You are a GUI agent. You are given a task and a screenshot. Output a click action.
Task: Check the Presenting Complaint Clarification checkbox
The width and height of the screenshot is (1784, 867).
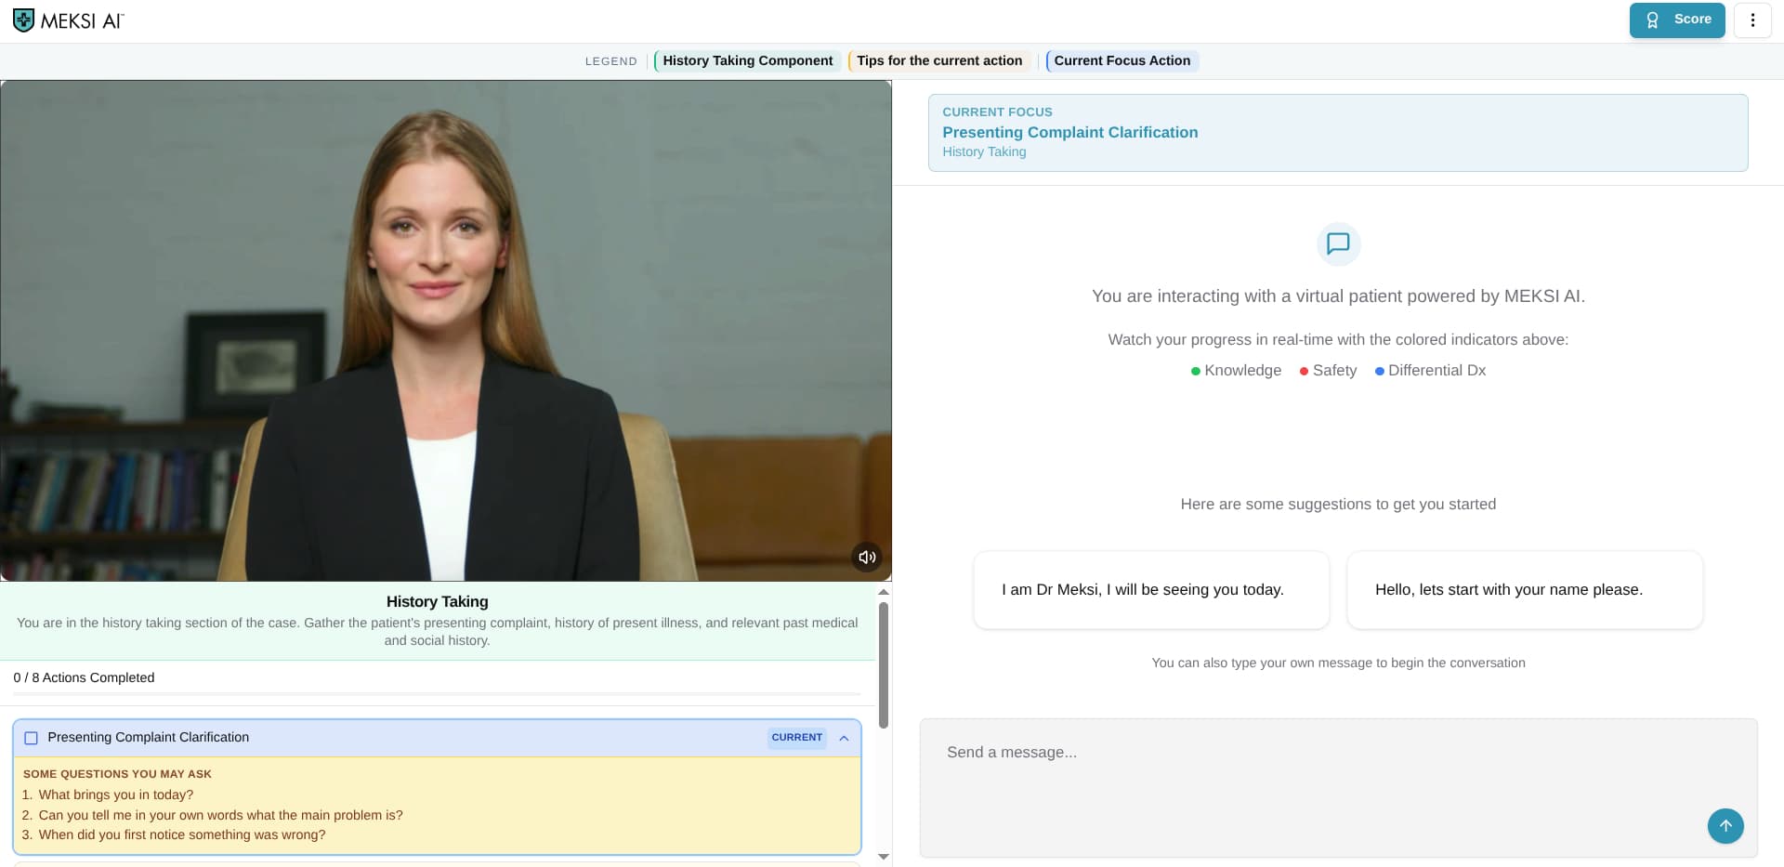coord(32,738)
